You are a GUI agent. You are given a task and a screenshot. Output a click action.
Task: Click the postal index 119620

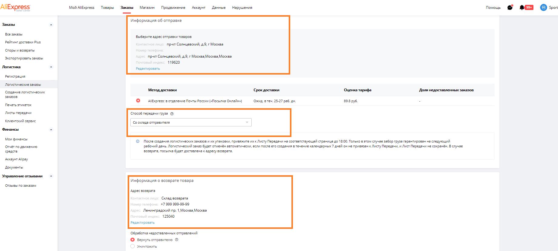tap(173, 62)
